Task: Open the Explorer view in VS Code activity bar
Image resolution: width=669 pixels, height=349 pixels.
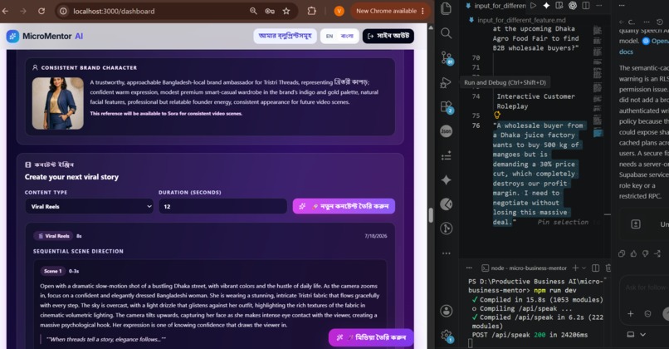Action: coord(447,8)
